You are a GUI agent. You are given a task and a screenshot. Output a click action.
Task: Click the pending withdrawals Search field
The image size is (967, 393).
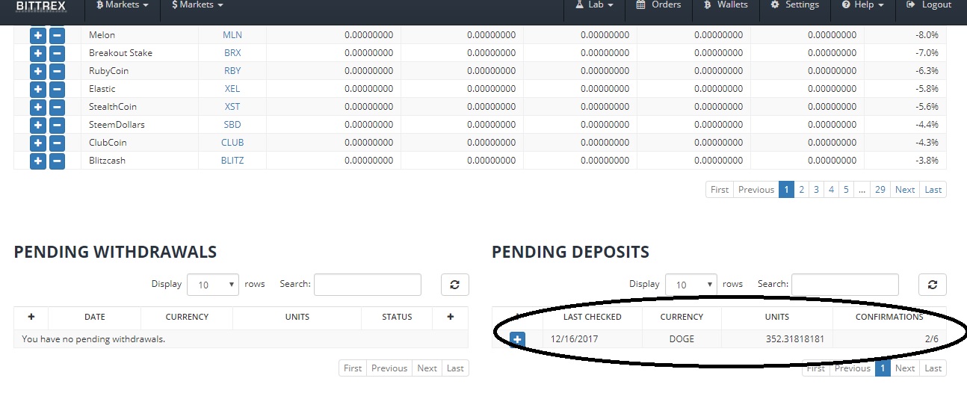click(x=368, y=285)
